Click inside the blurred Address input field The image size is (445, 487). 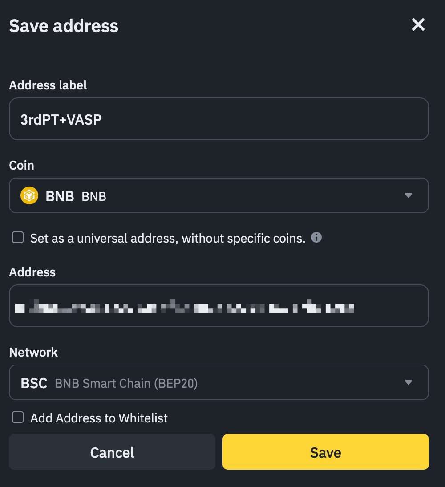(219, 306)
